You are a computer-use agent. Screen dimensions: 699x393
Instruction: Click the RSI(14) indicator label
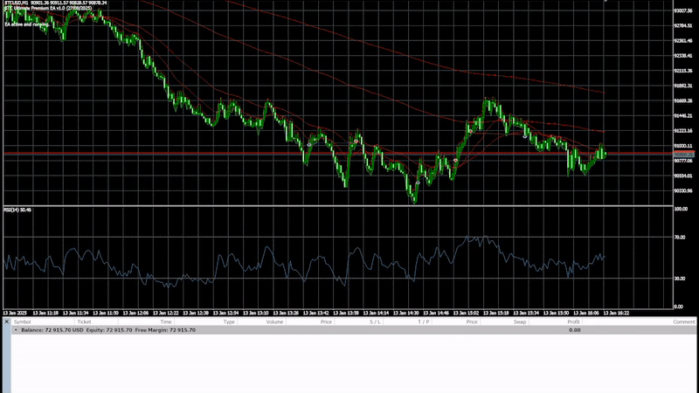17,210
